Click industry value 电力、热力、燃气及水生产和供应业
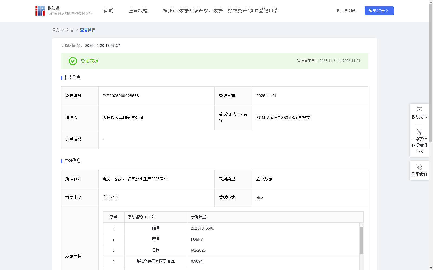Image resolution: width=433 pixels, height=270 pixels. point(135,179)
